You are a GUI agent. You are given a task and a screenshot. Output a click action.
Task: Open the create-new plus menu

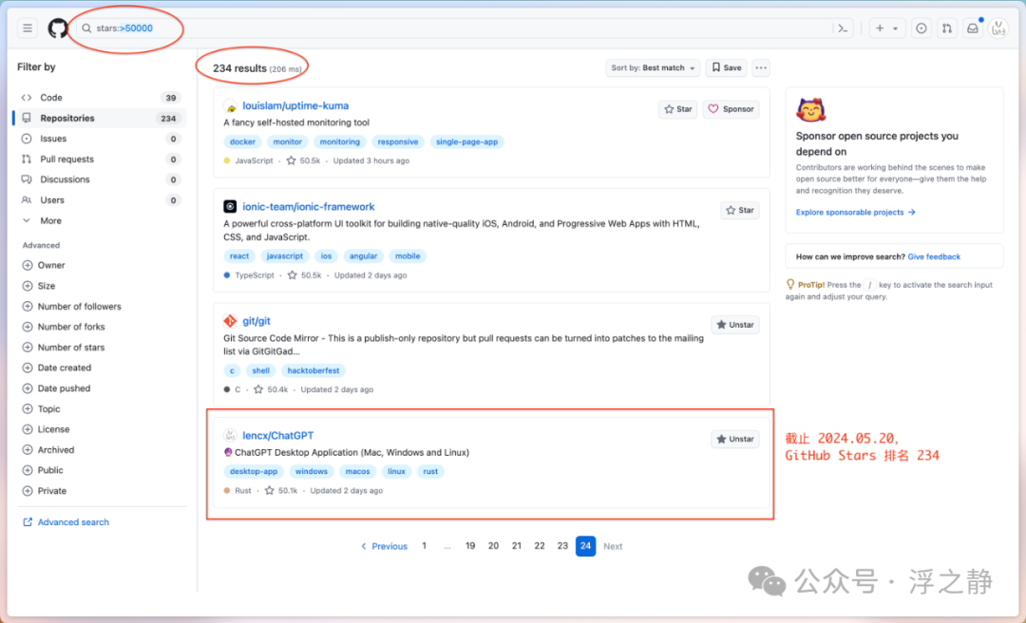886,28
